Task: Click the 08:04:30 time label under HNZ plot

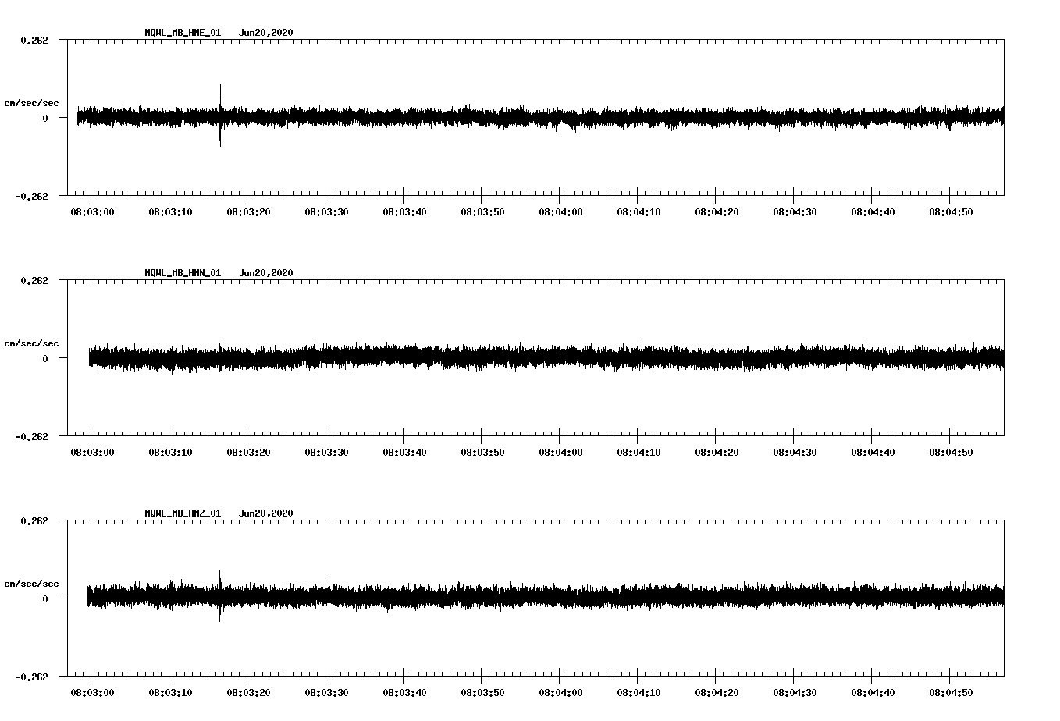Action: (x=795, y=693)
